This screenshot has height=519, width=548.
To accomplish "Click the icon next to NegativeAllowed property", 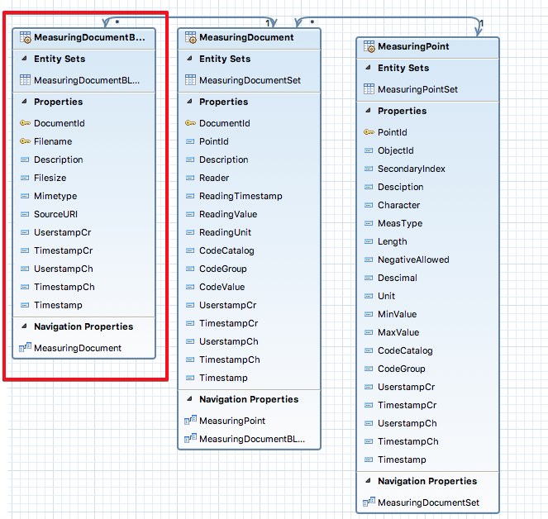I will click(369, 259).
